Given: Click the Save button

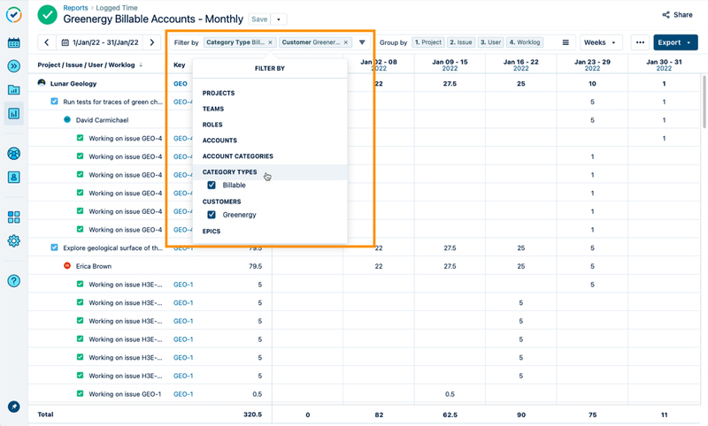Looking at the screenshot, I should [x=259, y=19].
